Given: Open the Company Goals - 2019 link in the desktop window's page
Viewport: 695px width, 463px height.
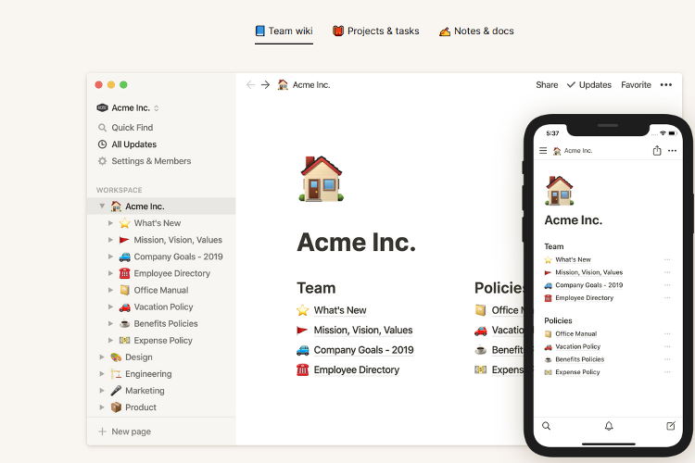Looking at the screenshot, I should point(363,350).
